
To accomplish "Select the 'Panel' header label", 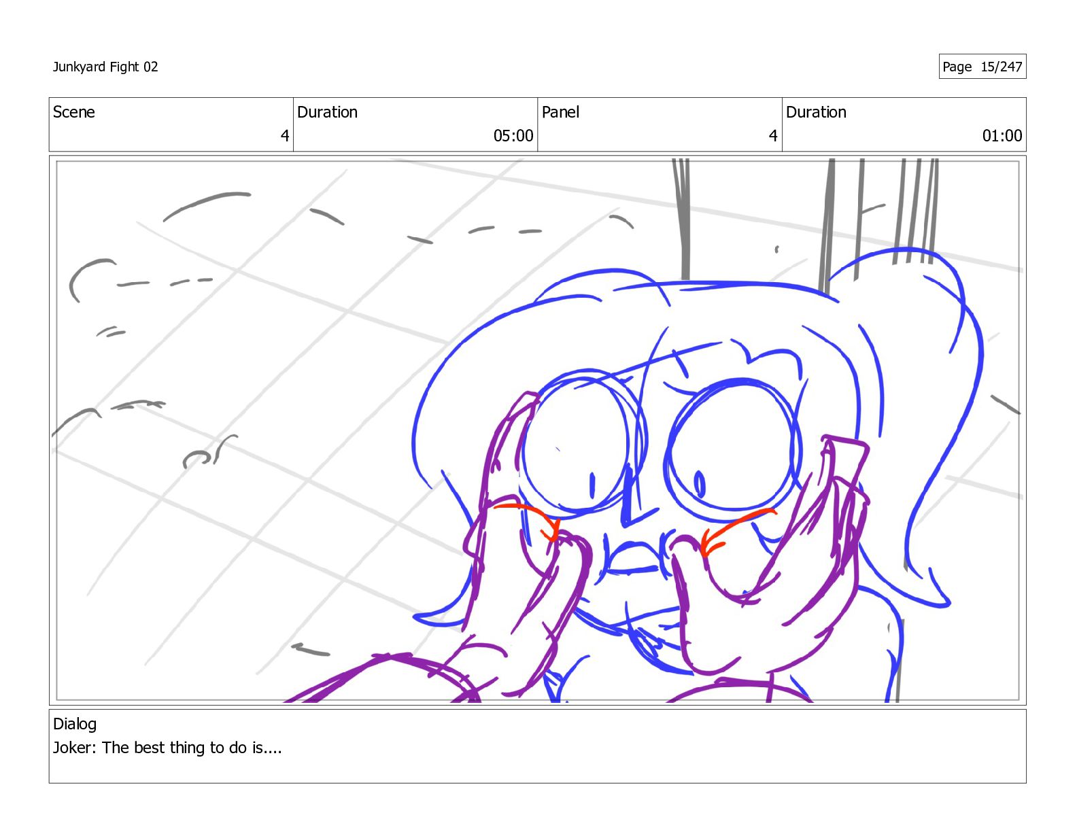I will pos(560,112).
